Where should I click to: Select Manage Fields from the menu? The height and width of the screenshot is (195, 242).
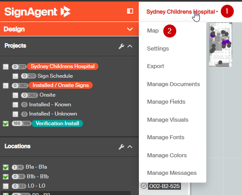tap(166, 102)
